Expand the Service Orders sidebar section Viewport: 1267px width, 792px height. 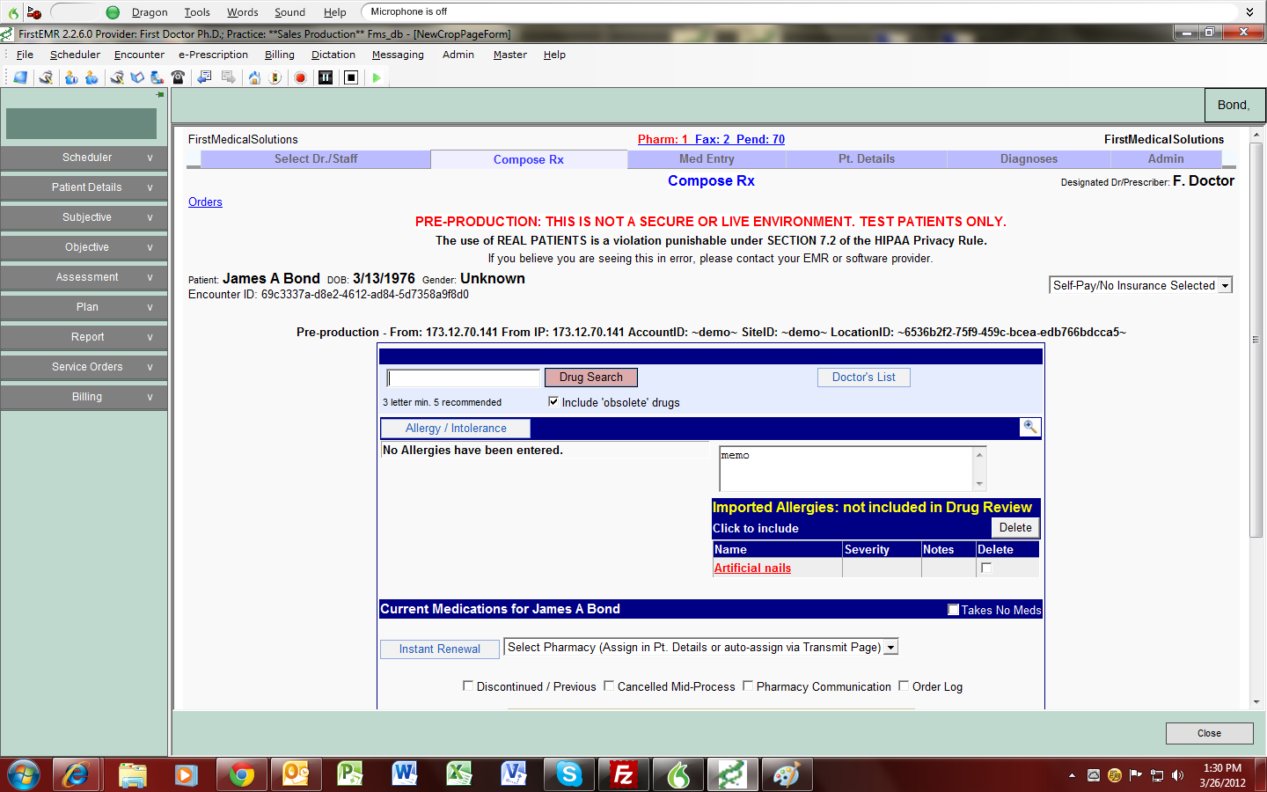[84, 367]
